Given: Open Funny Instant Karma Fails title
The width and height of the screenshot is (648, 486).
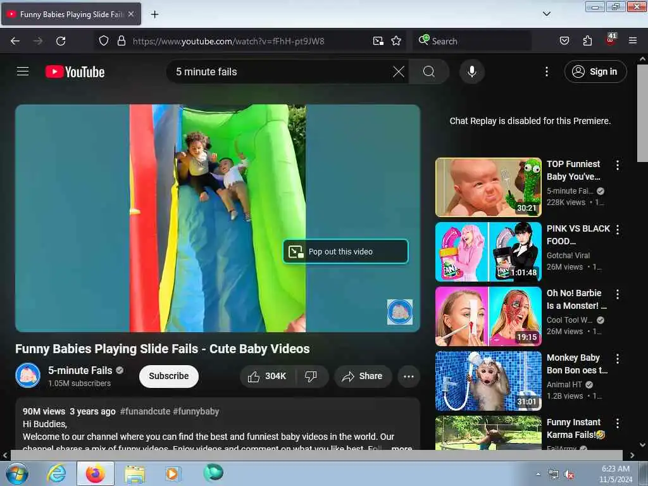Looking at the screenshot, I should (576, 428).
